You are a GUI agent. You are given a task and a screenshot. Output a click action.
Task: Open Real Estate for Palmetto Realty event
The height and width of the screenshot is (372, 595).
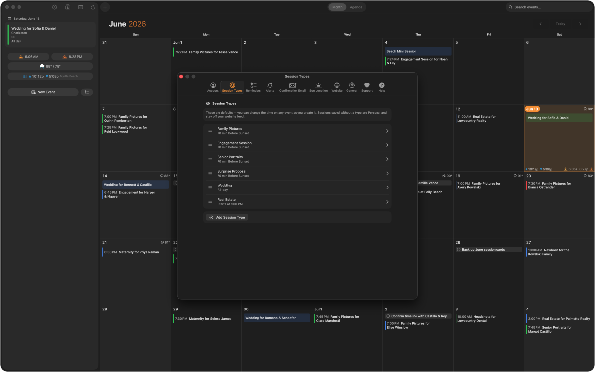point(559,319)
